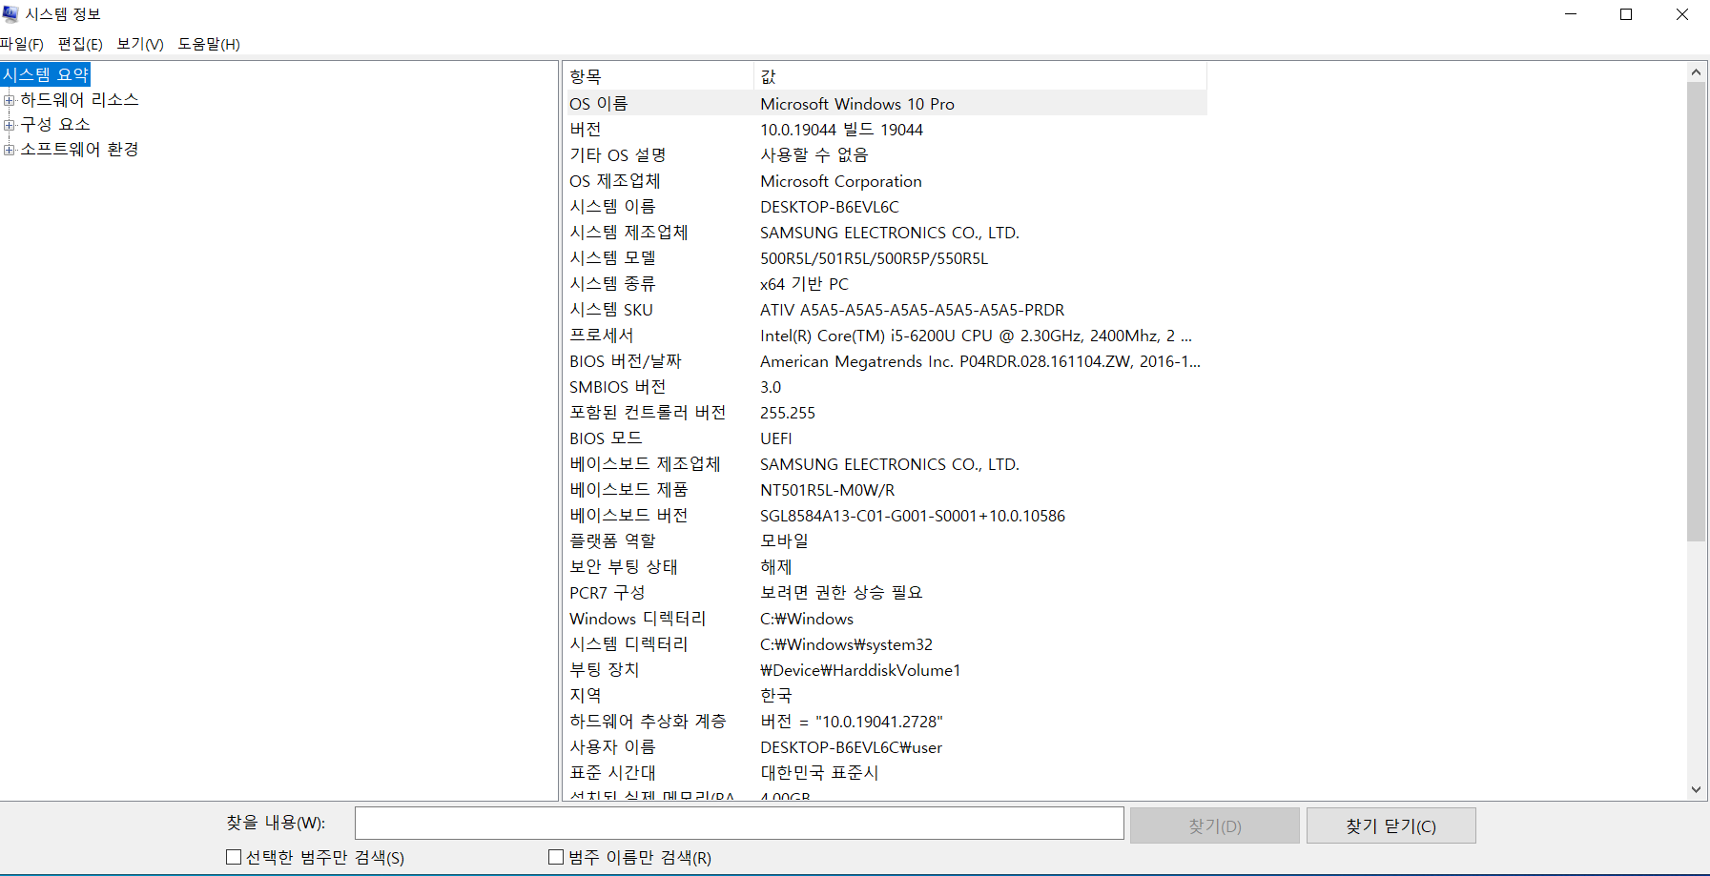This screenshot has width=1710, height=876.
Task: Select the PCR7 구성 row
Action: pos(885,592)
